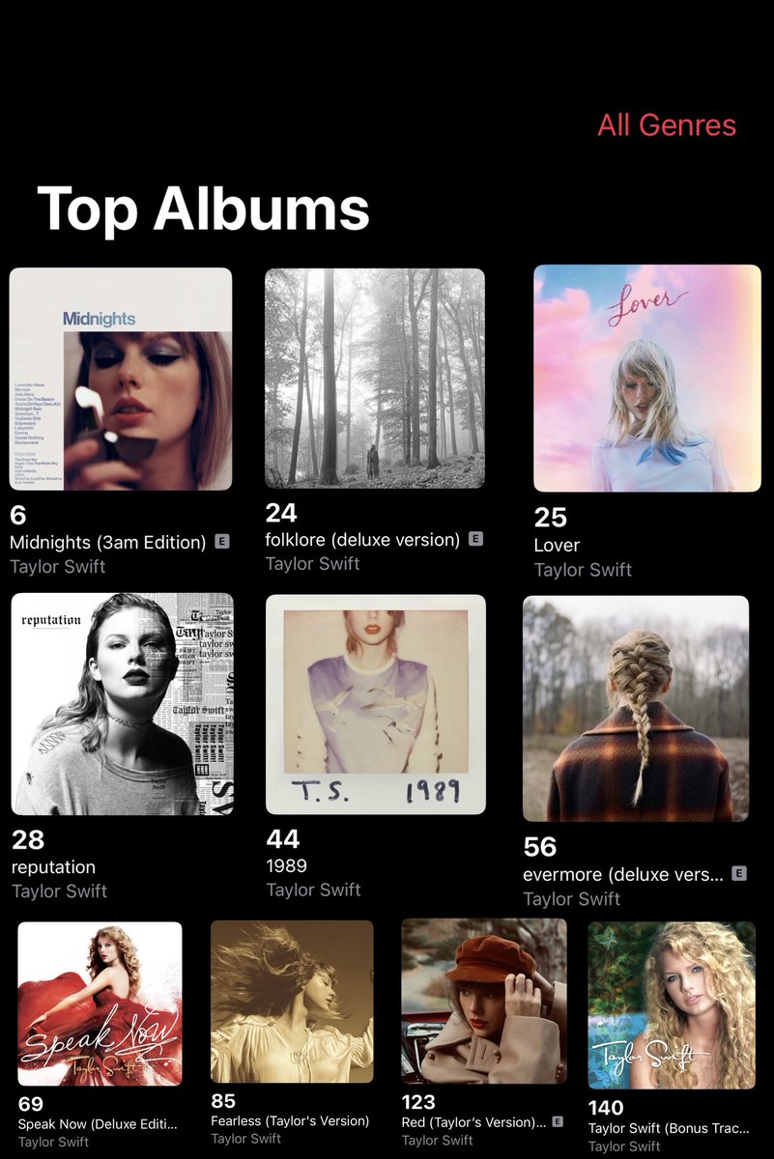
Task: Open Speak Now (Deluxe Edition) cover
Action: click(100, 1004)
